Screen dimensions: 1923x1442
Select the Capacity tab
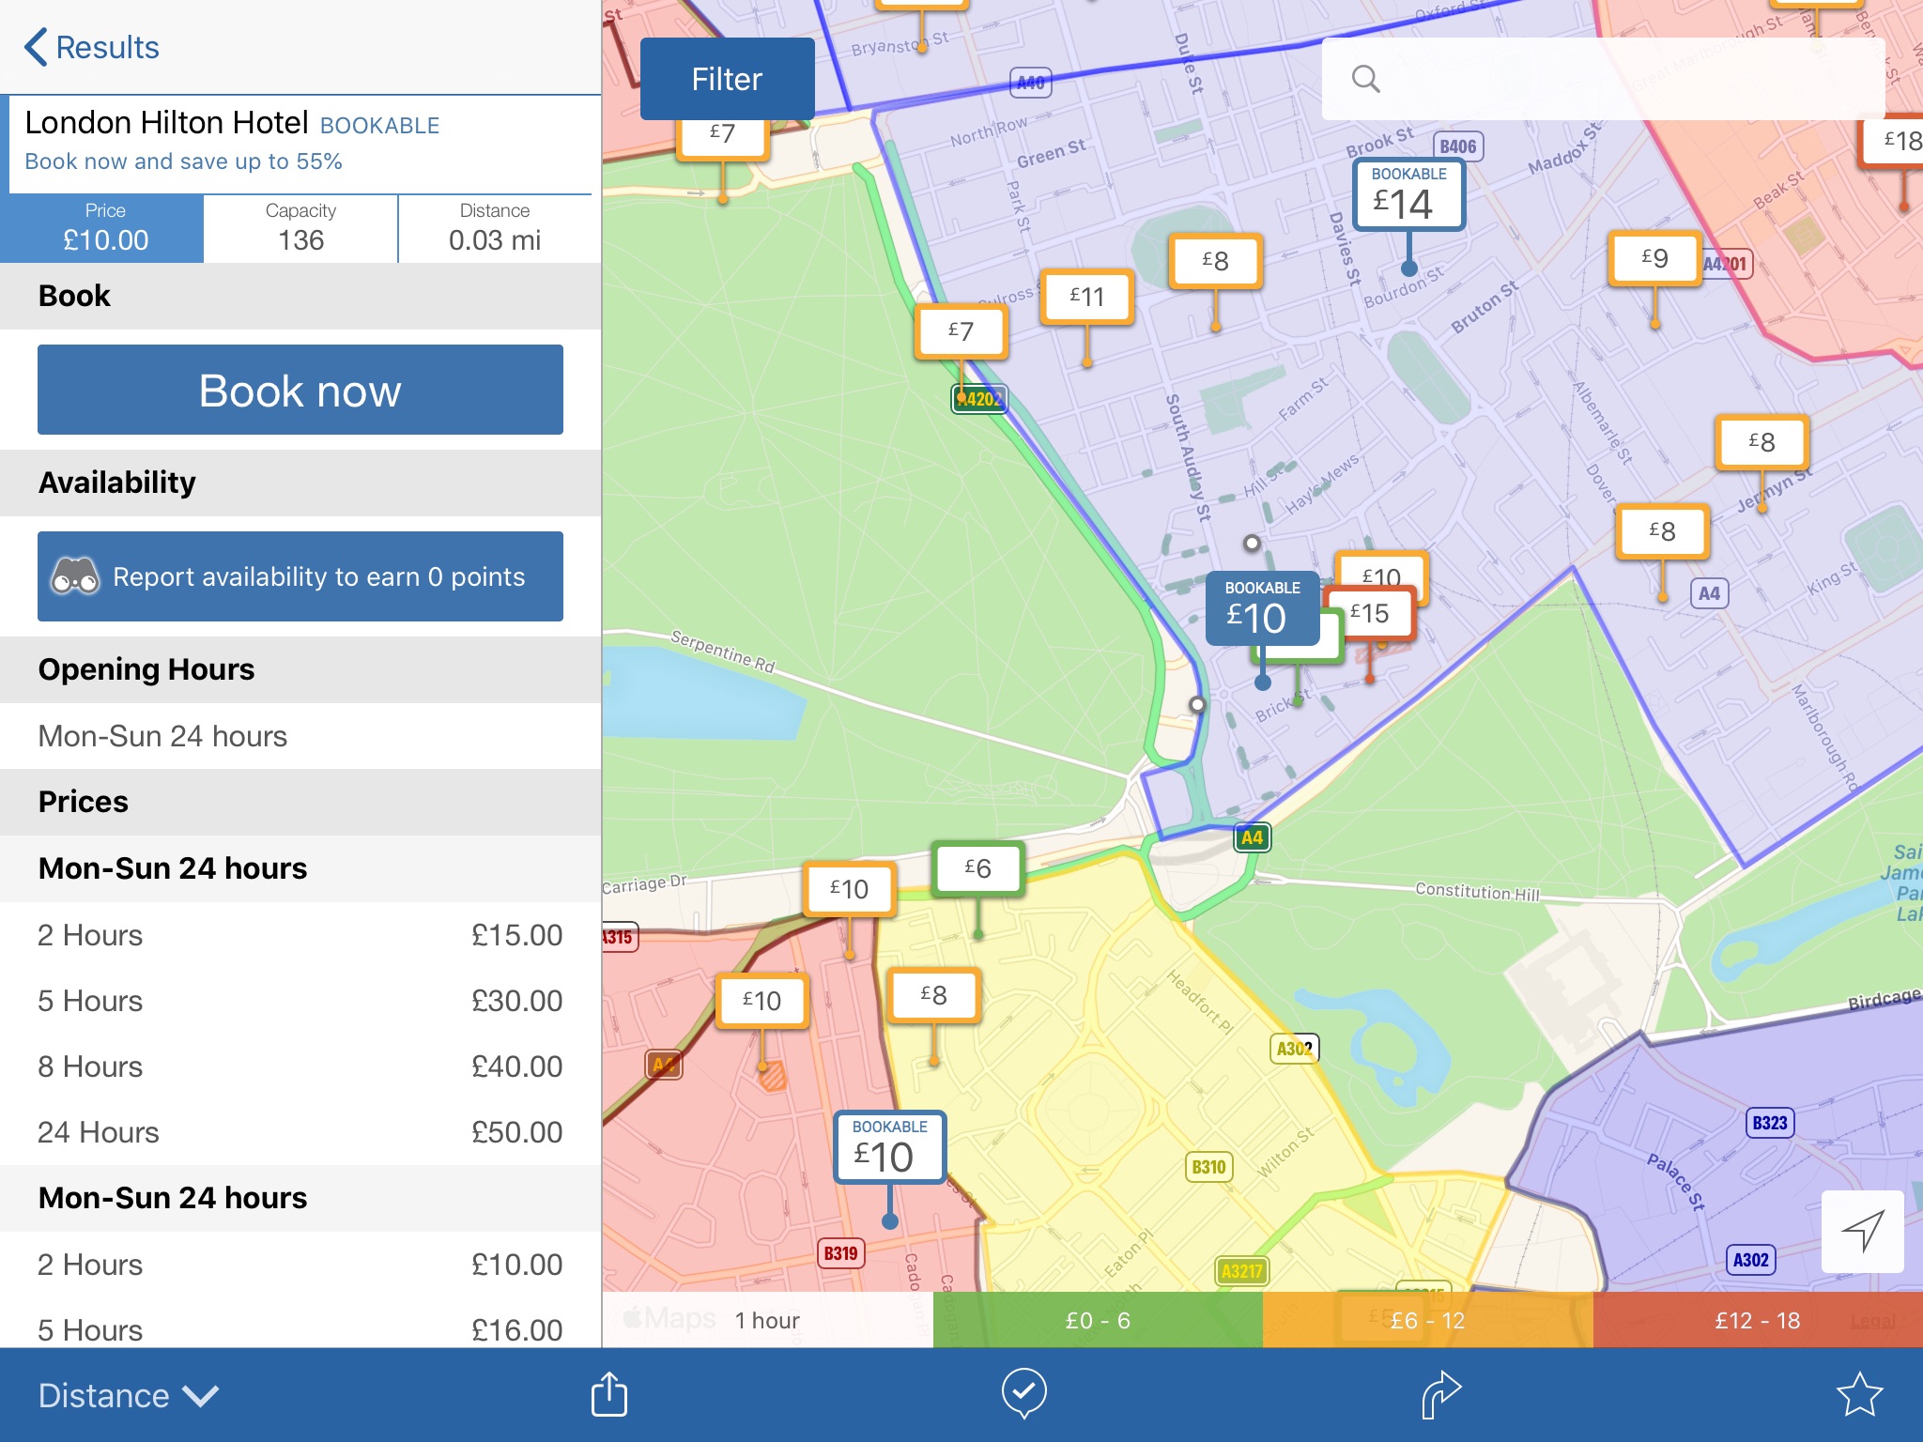click(300, 228)
